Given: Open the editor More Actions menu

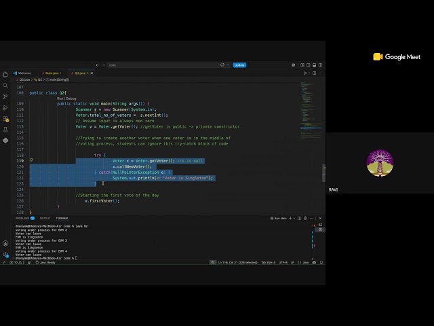Looking at the screenshot, I should click(x=321, y=73).
